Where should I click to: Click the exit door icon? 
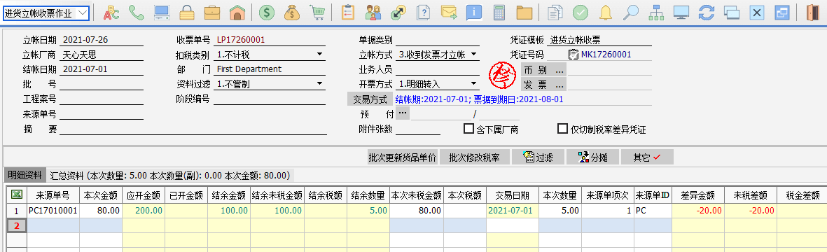click(812, 13)
